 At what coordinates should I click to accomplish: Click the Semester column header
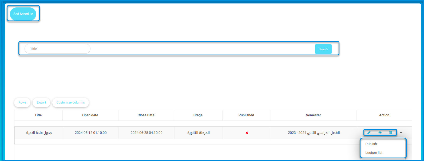(314, 115)
